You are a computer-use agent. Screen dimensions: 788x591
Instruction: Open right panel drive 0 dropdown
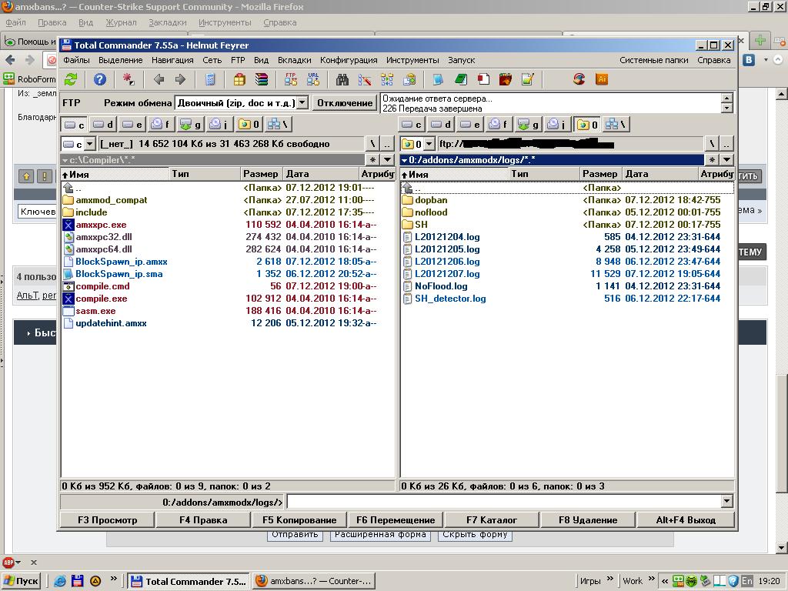click(x=429, y=144)
